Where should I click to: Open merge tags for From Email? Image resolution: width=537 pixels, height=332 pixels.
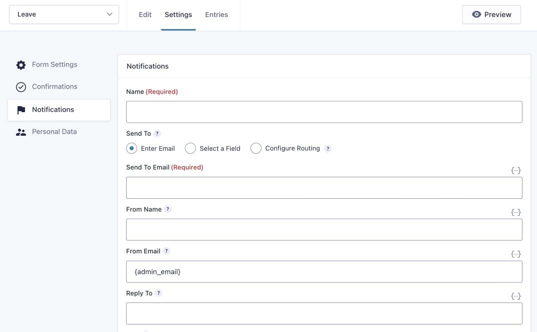(x=516, y=254)
